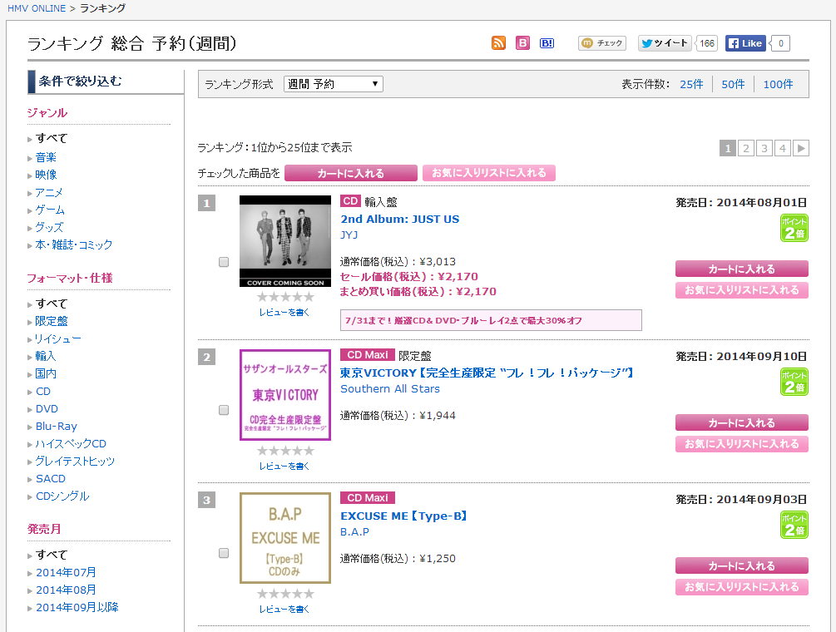Screen dimensions: 836x632
Task: Filter genre by 音楽 in sidebar
Action: pyautogui.click(x=46, y=157)
